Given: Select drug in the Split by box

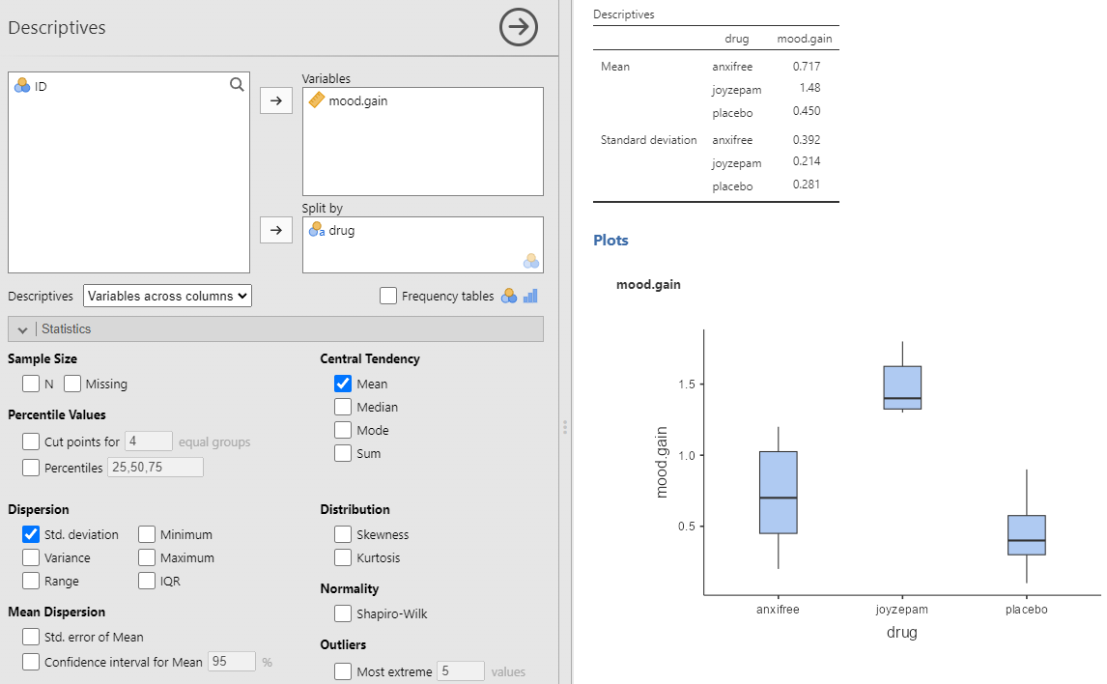Looking at the screenshot, I should (341, 231).
